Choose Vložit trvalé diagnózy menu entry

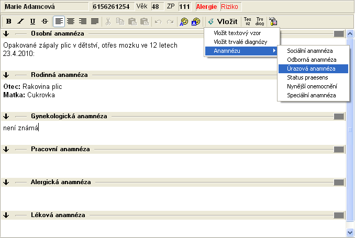click(240, 41)
